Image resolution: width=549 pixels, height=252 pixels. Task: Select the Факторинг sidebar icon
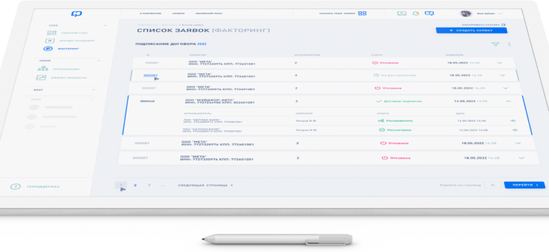tap(48, 49)
